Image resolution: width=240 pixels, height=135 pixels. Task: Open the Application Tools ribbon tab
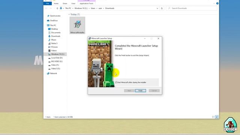pyautogui.click(x=87, y=3)
